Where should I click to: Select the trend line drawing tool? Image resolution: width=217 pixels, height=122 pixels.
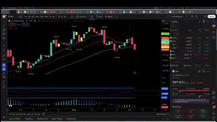[x=4, y=26]
